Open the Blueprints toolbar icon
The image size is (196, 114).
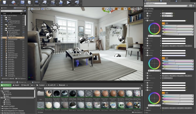click(x=44, y=3)
